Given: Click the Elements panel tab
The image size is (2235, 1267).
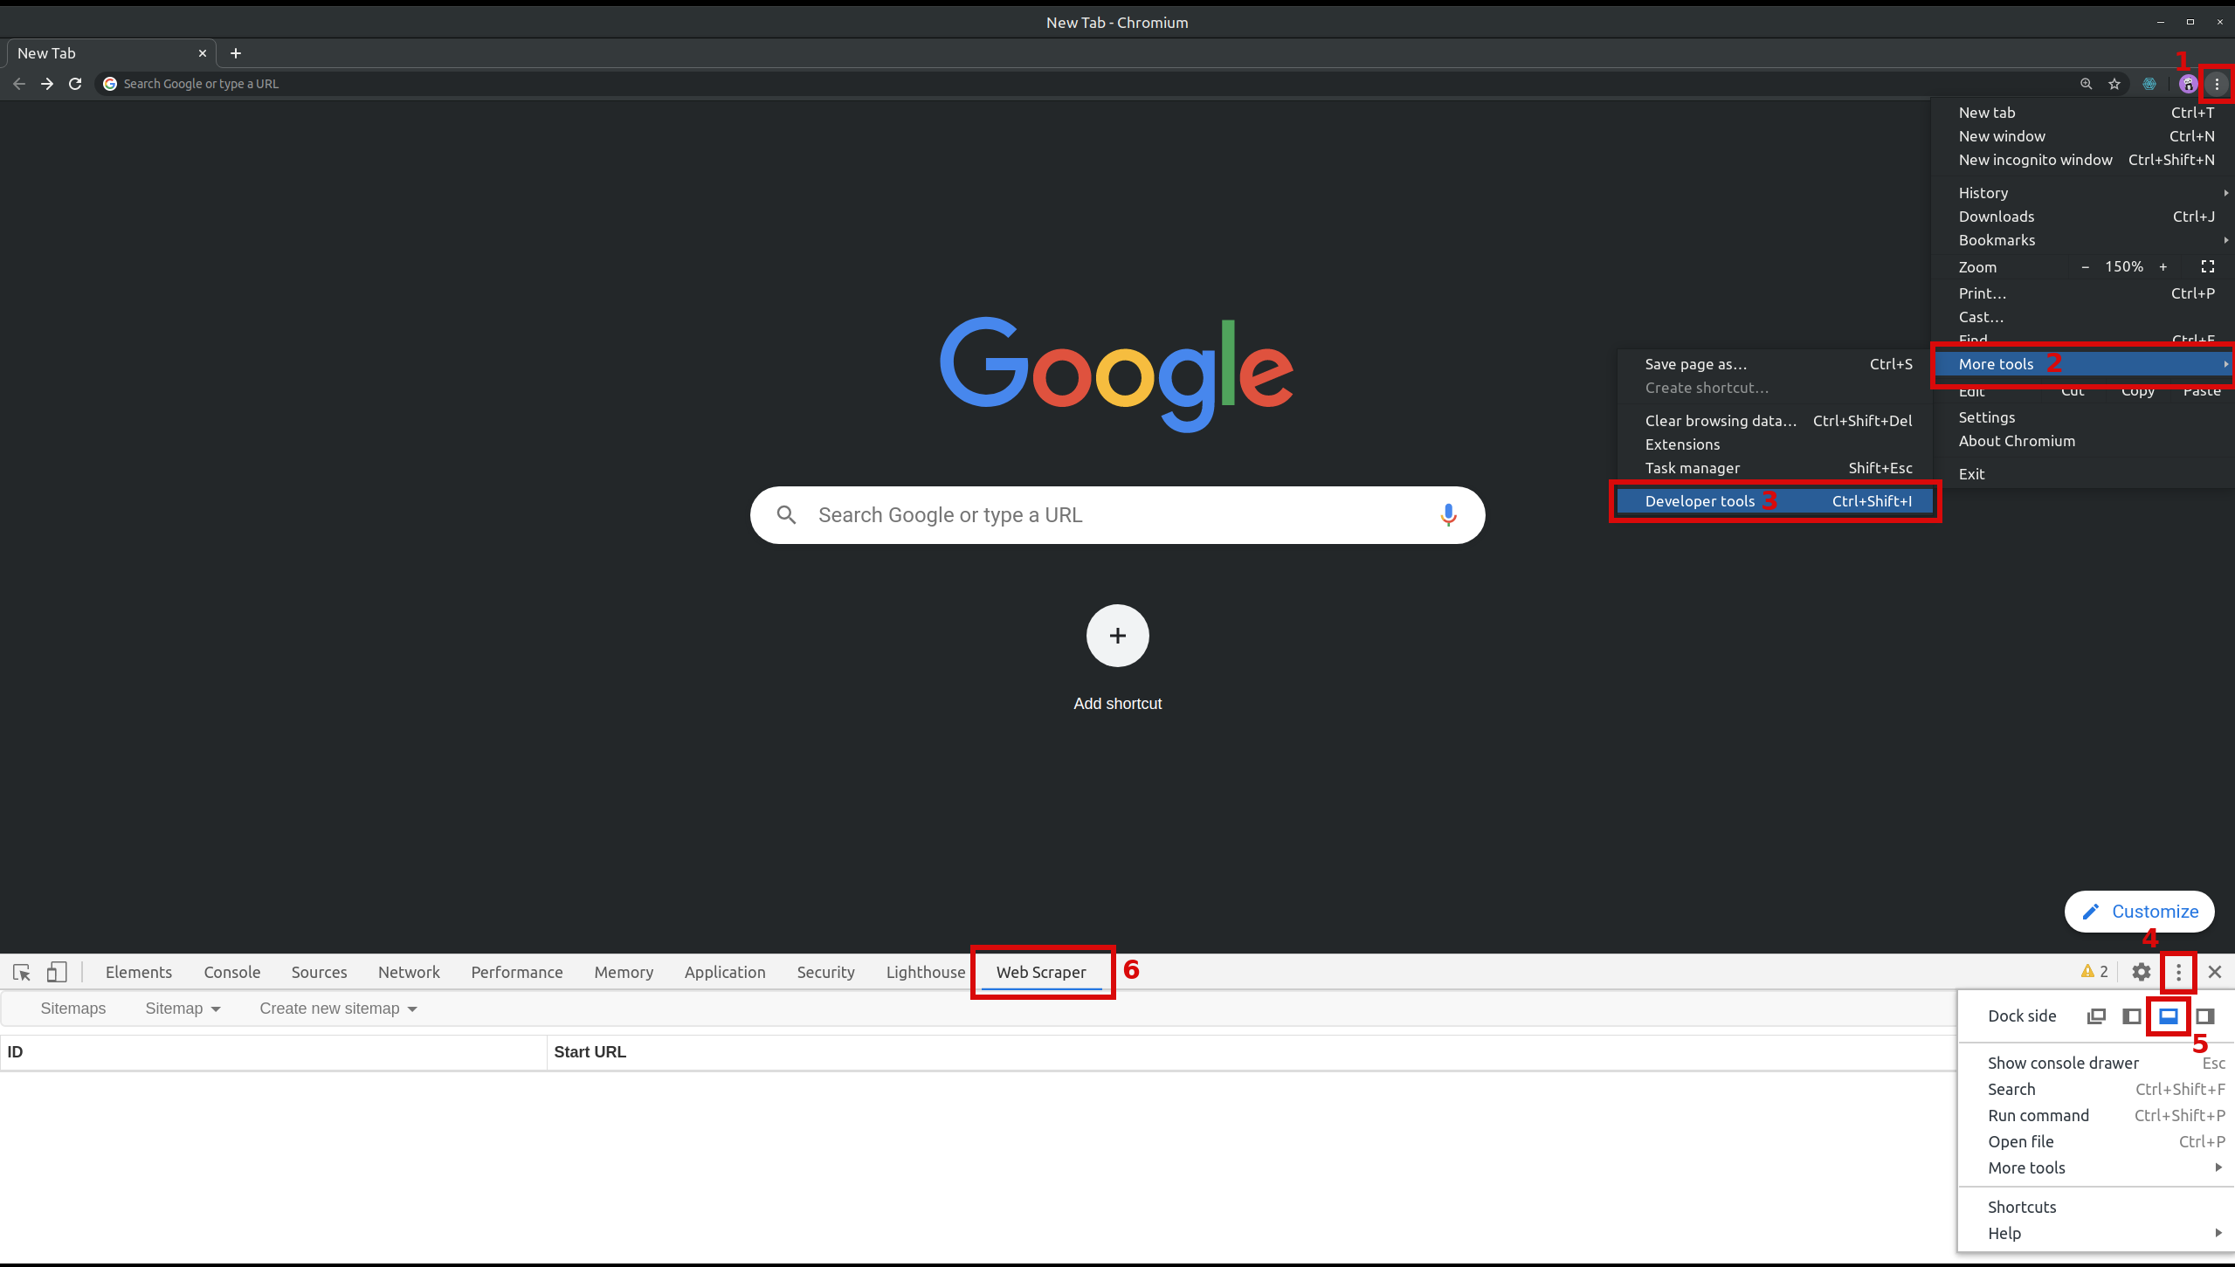Looking at the screenshot, I should [x=140, y=971].
